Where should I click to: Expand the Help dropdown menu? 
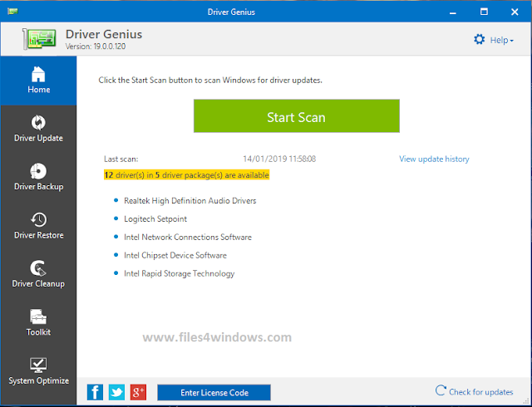point(501,41)
